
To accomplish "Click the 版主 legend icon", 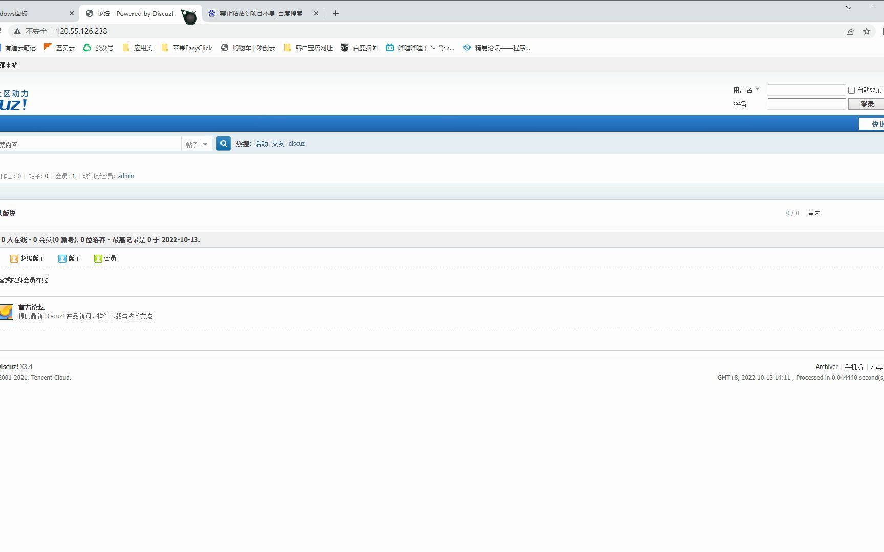I will [62, 259].
